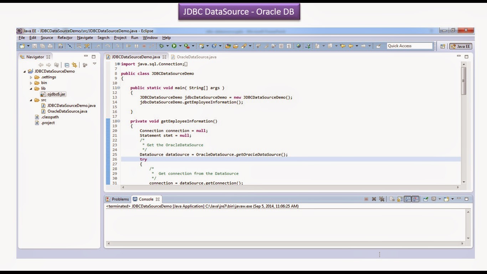Click the Last Edit Location arrow icon
487x274 pixels.
point(343,46)
